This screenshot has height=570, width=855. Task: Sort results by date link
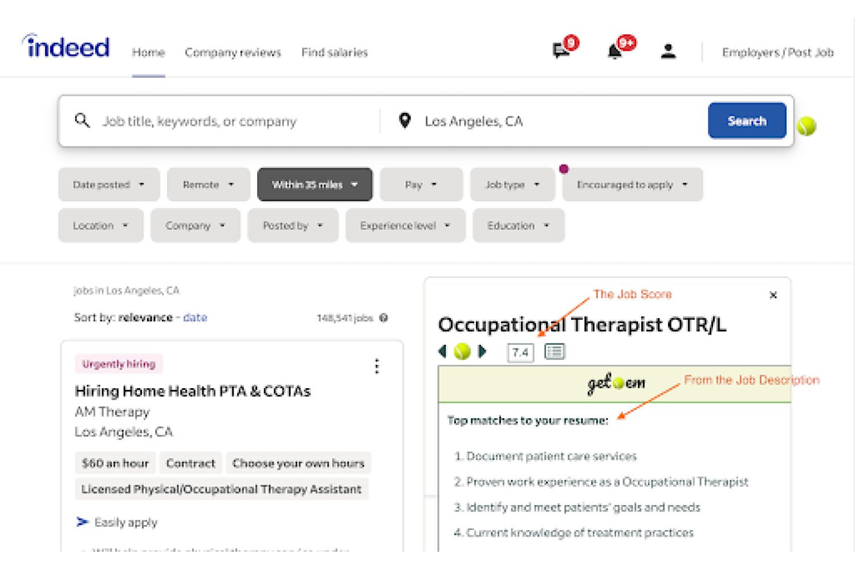(195, 317)
